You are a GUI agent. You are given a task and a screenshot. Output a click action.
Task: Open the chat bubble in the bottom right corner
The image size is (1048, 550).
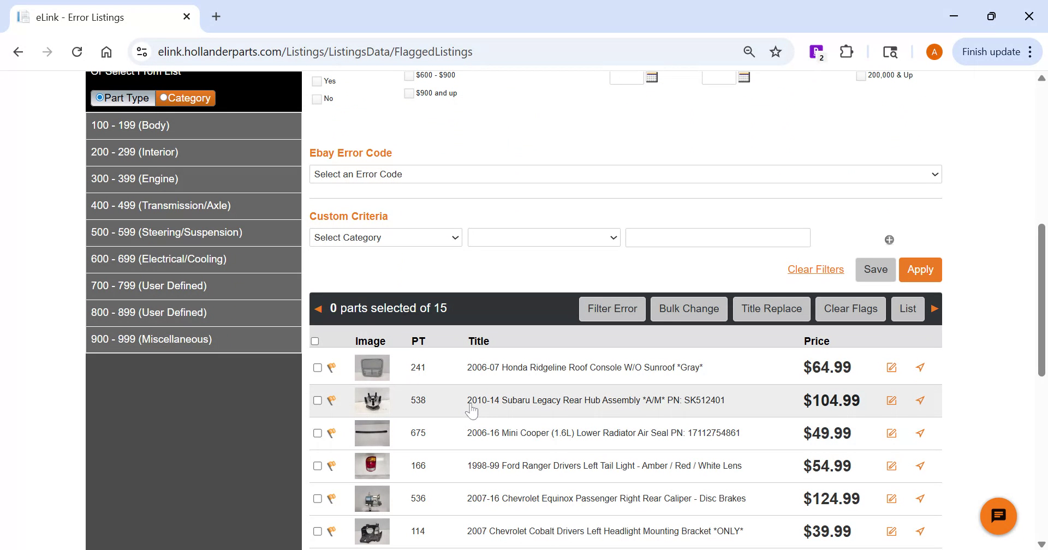(x=998, y=515)
